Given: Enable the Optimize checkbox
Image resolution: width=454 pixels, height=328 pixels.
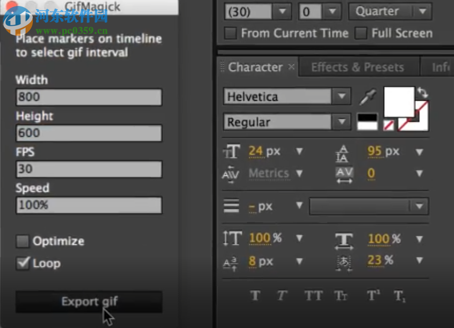Looking at the screenshot, I should tap(23, 241).
